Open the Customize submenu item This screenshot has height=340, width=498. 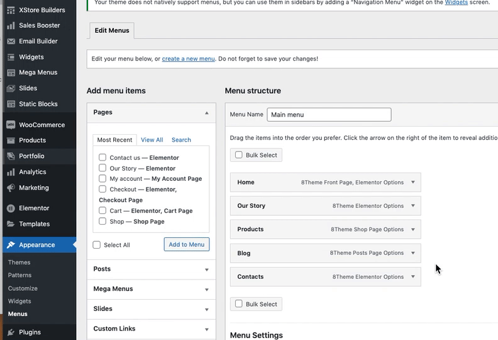(23, 288)
